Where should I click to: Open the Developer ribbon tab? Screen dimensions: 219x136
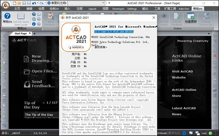tap(118, 9)
